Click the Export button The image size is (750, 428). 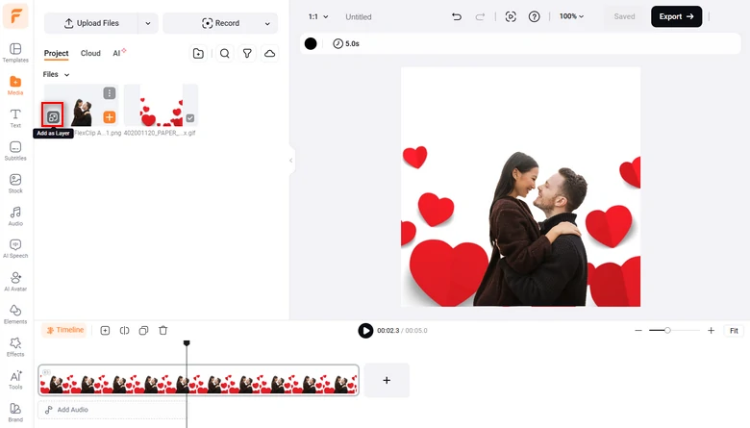pos(676,16)
